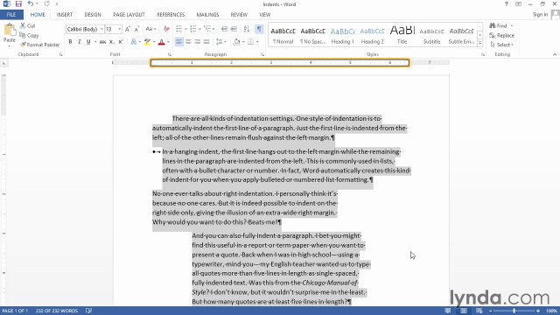Toggle Show/Hide paragraph marks
Image resolution: width=560 pixels, height=315 pixels.
[x=259, y=29]
